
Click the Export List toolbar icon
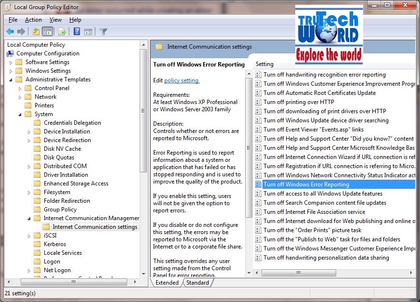tap(62, 32)
